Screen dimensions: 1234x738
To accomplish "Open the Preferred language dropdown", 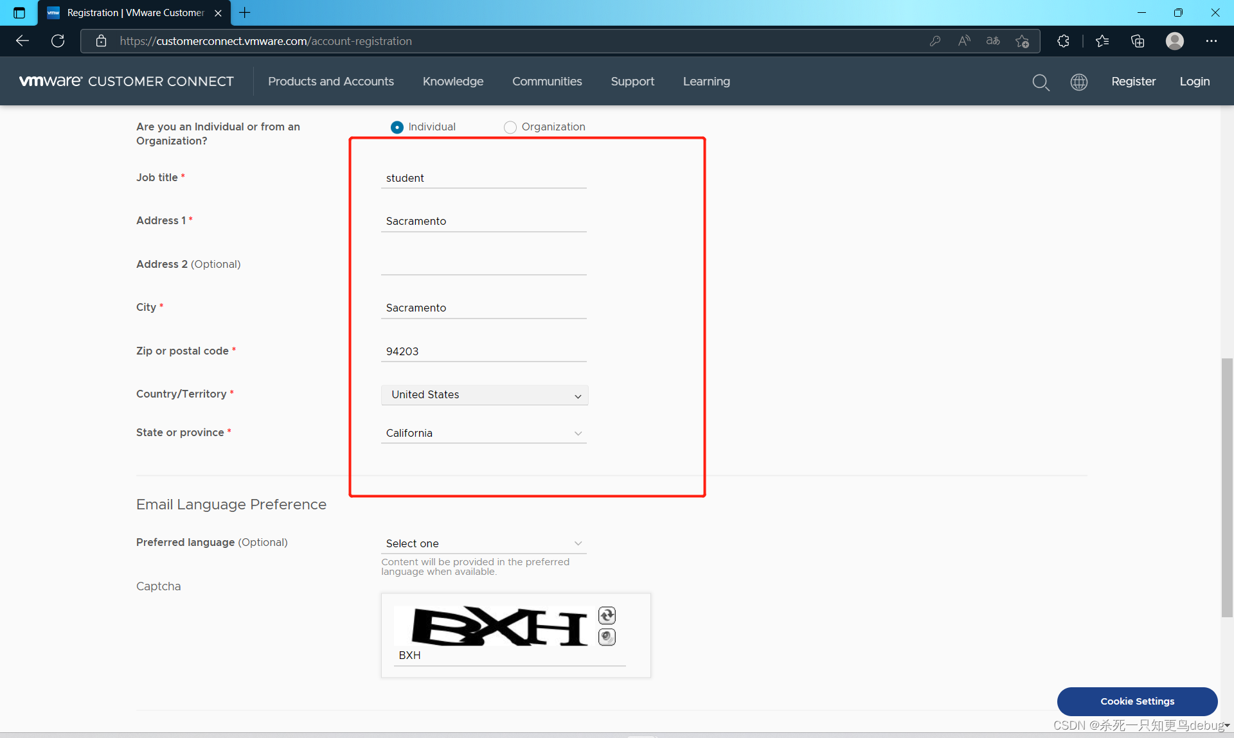I will tap(485, 543).
